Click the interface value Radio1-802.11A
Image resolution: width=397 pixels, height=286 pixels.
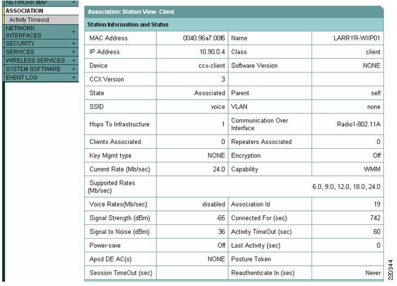coord(359,124)
